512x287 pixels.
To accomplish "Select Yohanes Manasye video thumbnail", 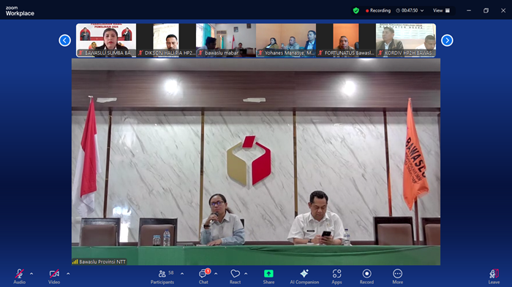I will point(286,40).
